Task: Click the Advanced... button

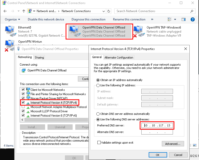Action: point(172,144)
